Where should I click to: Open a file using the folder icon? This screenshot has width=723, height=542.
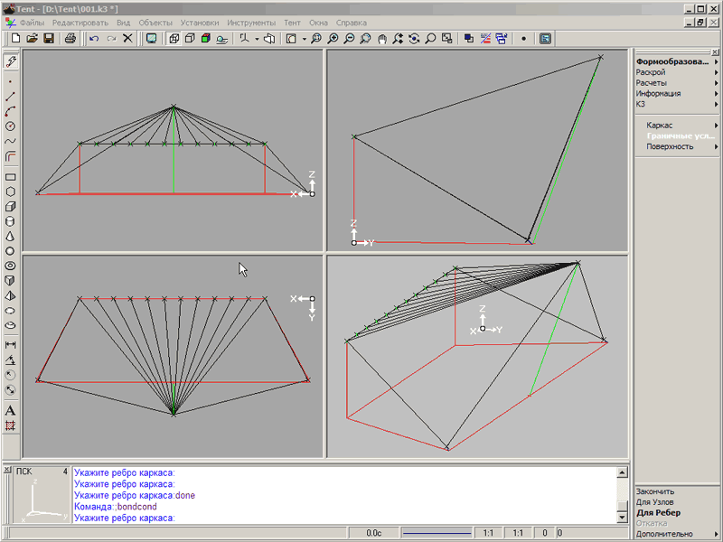point(32,39)
